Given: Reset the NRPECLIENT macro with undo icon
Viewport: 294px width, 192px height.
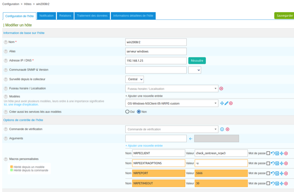Looking at the screenshot, I should point(273,153).
